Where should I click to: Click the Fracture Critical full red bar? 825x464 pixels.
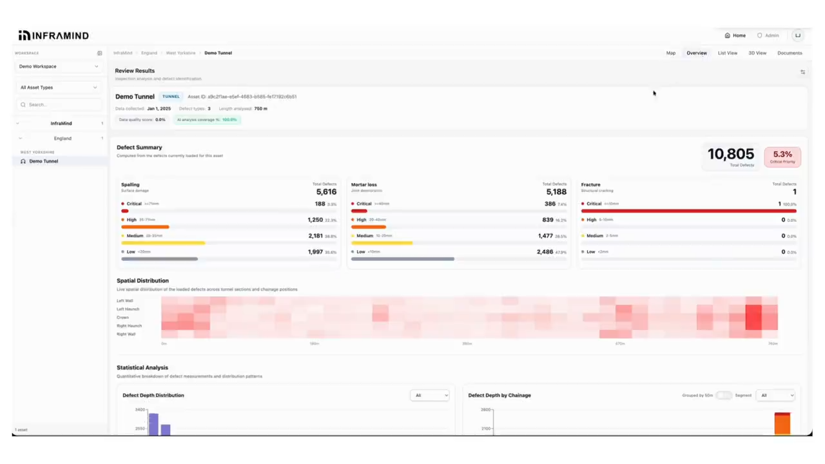689,211
